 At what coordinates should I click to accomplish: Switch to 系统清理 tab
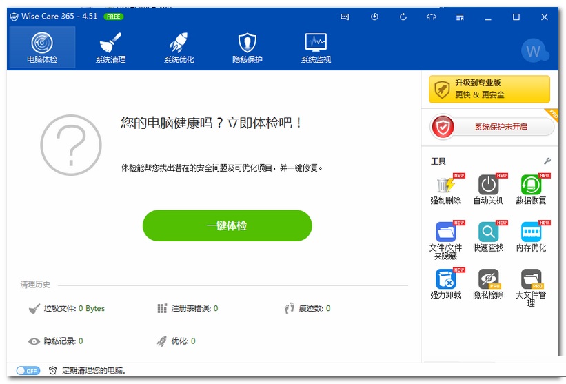click(x=110, y=48)
